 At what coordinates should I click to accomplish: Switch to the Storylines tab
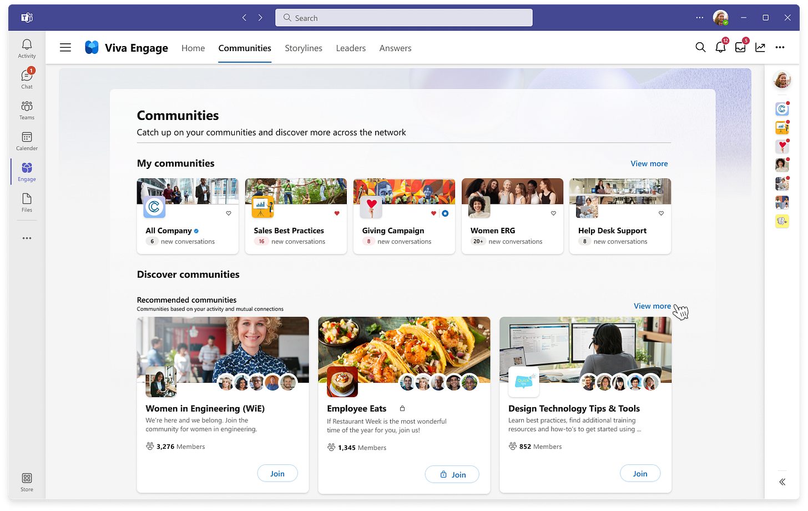[303, 48]
